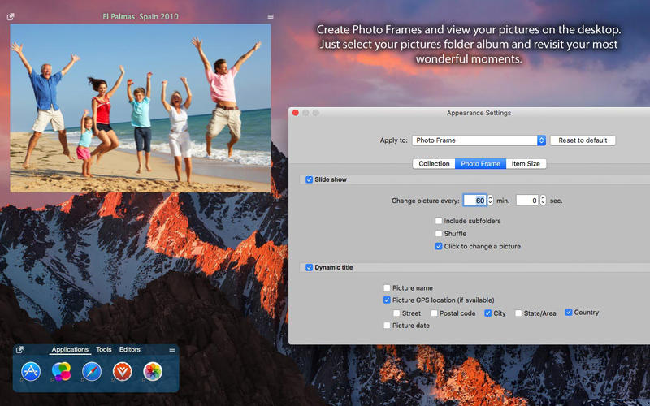The height and width of the screenshot is (406, 650).
Task: Click the Applications collection pop-out icon
Action: tap(20, 350)
